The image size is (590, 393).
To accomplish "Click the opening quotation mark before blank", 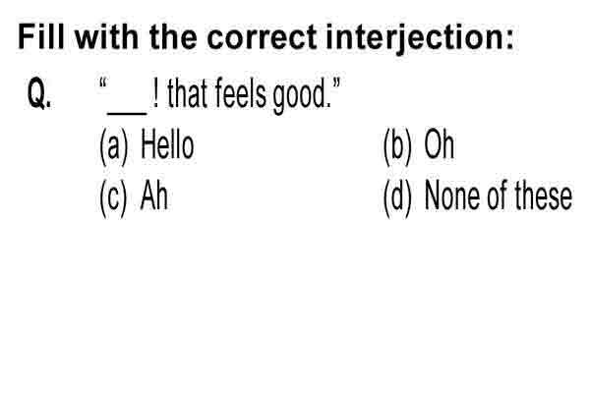I will coord(103,83).
